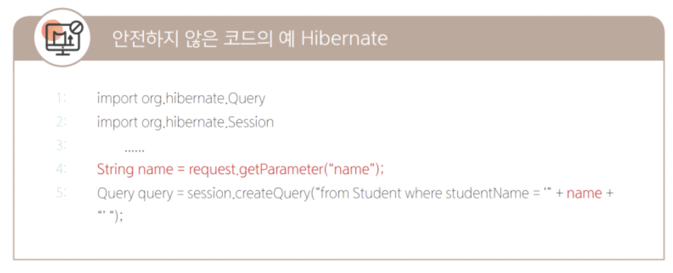The image size is (673, 273).
Task: Select the header title mentioning Hibernate
Action: (x=250, y=38)
